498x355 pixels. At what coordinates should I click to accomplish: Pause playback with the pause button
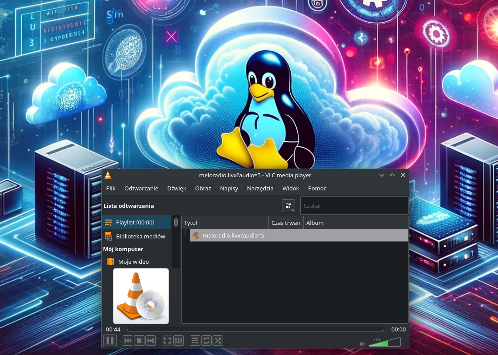pyautogui.click(x=110, y=341)
